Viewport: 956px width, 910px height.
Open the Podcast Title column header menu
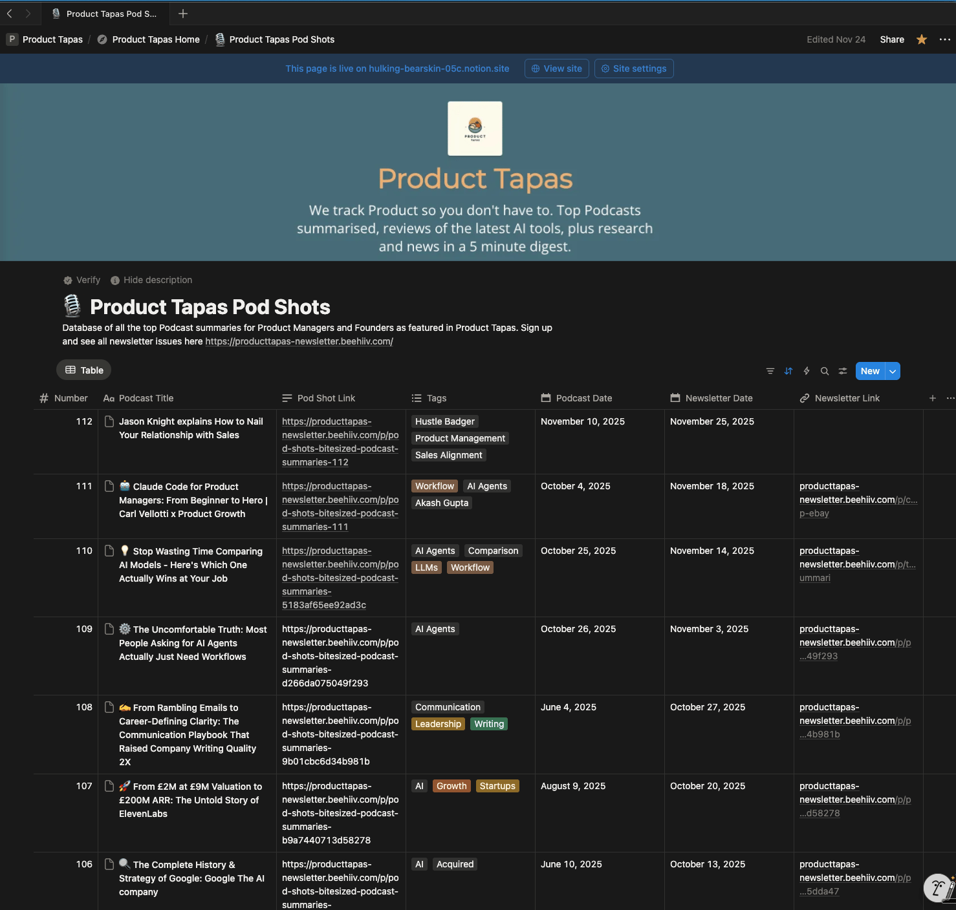coord(138,398)
